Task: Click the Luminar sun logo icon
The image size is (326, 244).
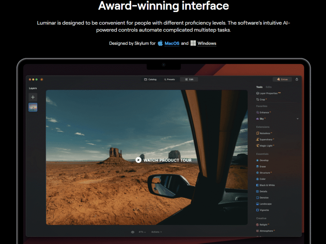Action: tap(42, 79)
